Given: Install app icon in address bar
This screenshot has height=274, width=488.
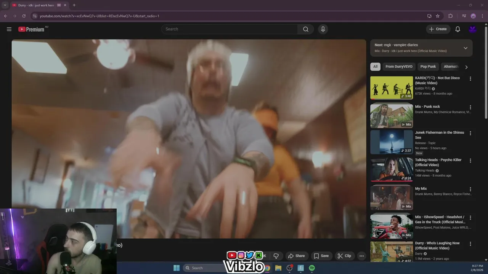Looking at the screenshot, I should pos(429,16).
